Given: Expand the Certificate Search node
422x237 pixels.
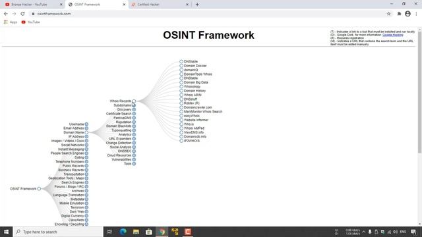Looking at the screenshot, I should pyautogui.click(x=134, y=114).
